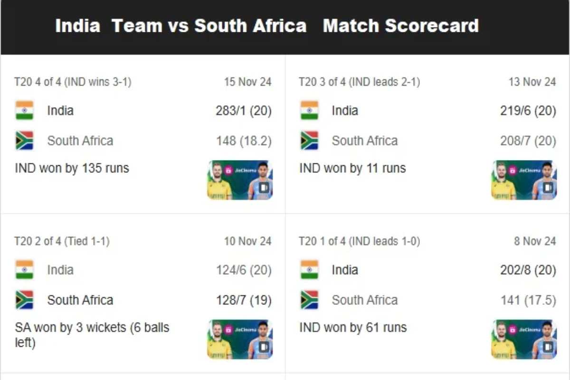
Task: Click India flag icon in 13 Nov match
Action: point(309,110)
